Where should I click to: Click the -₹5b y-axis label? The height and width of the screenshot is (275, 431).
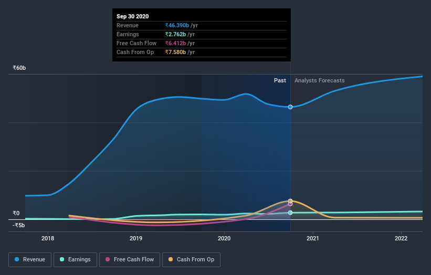coord(19,225)
